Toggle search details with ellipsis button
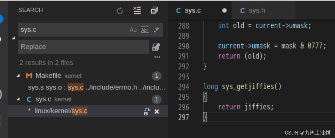The height and width of the screenshot is (138, 335). coord(157,57)
